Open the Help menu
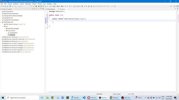179x100 pixels. 55,4
